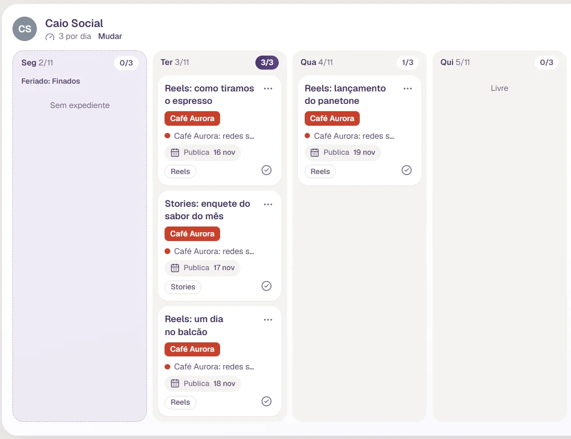Click Mudar to change daily capacity
571x439 pixels.
(110, 36)
